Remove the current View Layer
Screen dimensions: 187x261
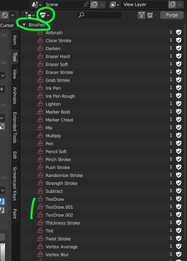click(180, 4)
